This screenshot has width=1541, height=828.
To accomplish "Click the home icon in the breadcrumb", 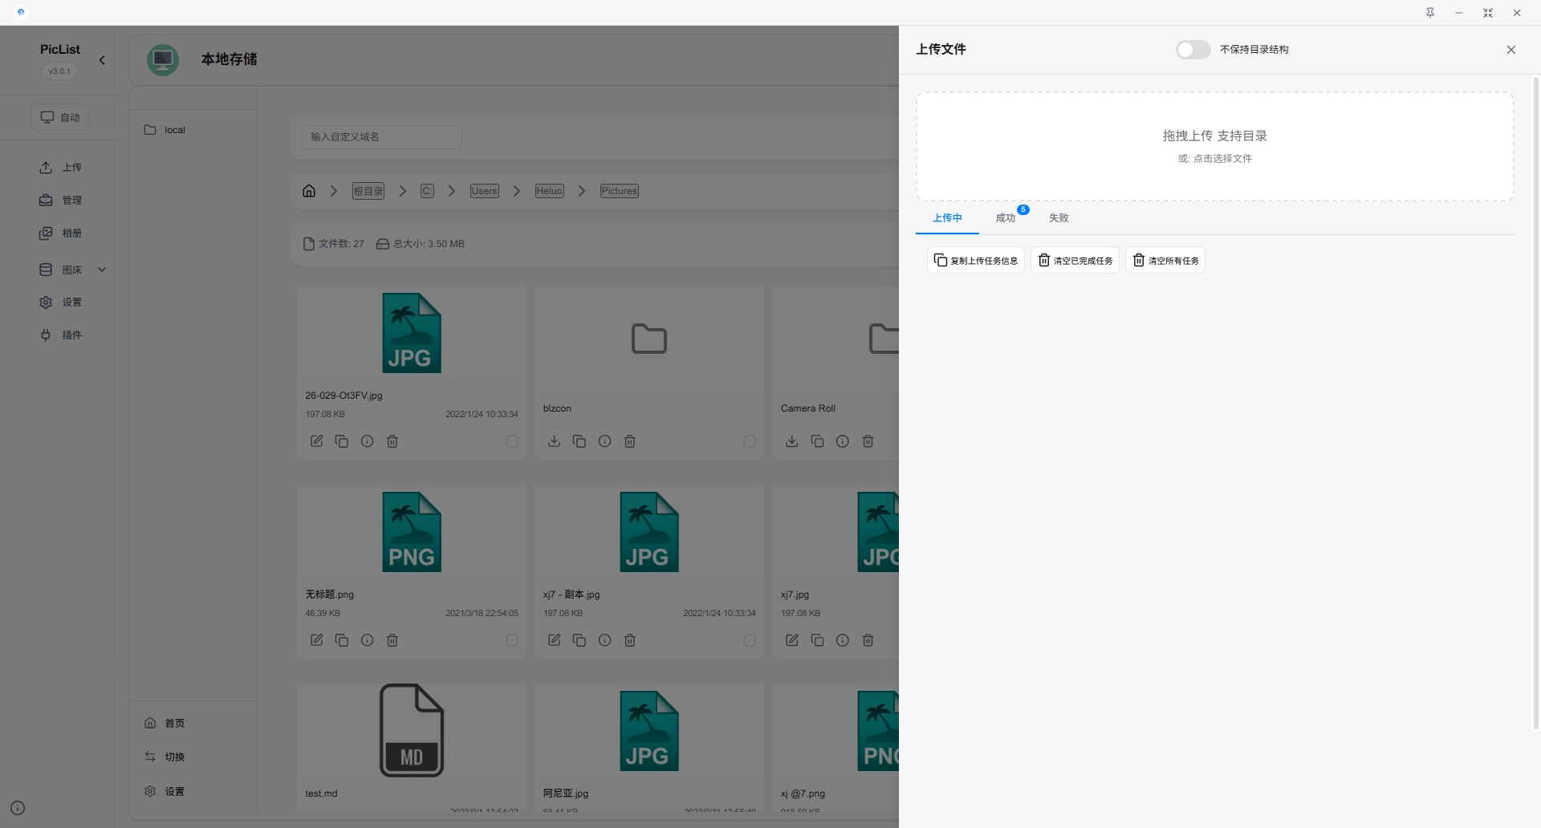I will (x=309, y=191).
